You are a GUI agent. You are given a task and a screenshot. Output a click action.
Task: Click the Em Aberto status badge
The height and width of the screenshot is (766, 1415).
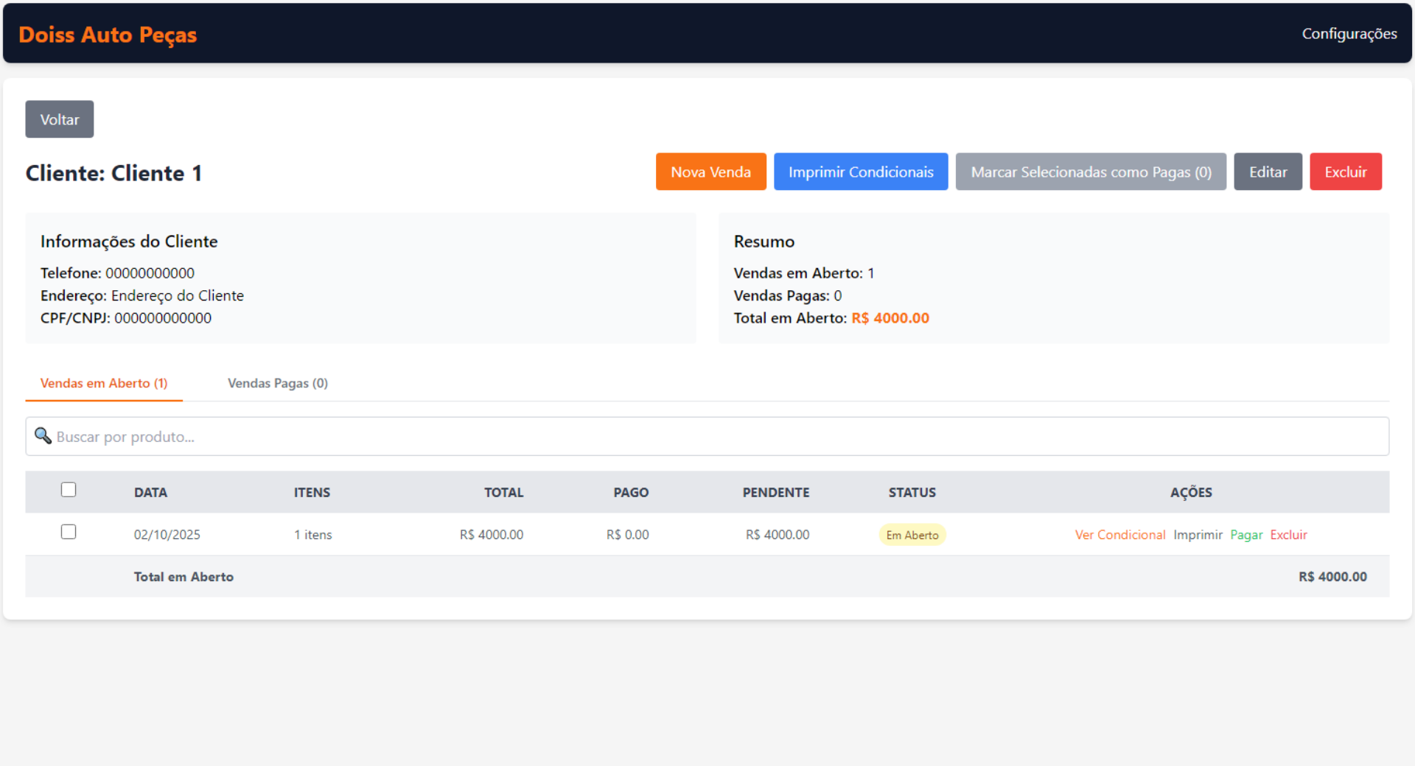pos(912,535)
